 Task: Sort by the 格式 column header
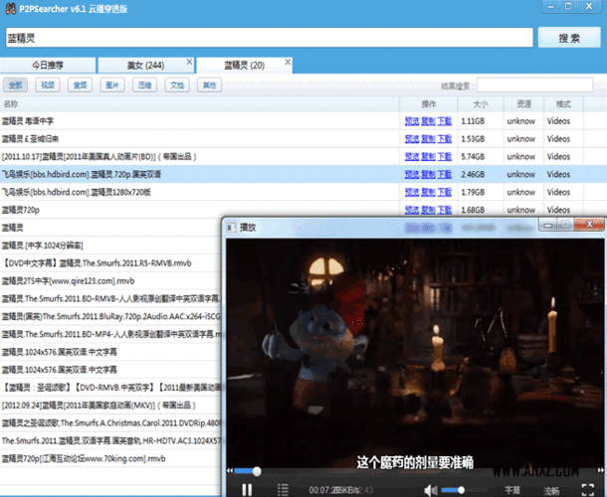point(563,104)
